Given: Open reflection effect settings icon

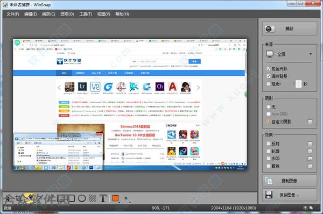Looking at the screenshot, I should coord(310,144).
